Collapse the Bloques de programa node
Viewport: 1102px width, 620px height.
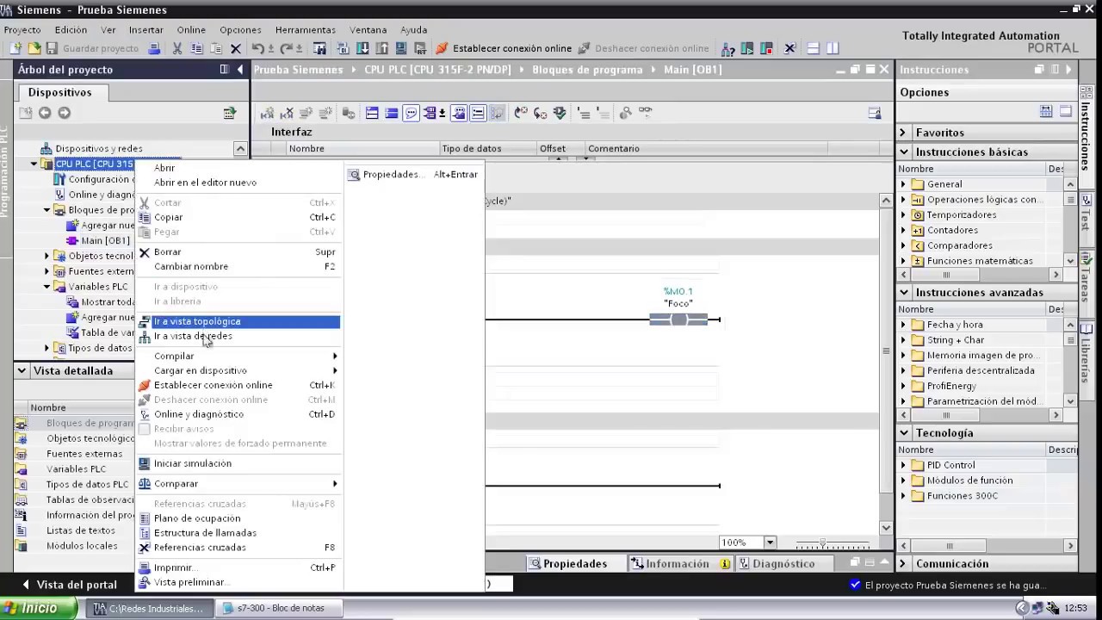pos(47,210)
